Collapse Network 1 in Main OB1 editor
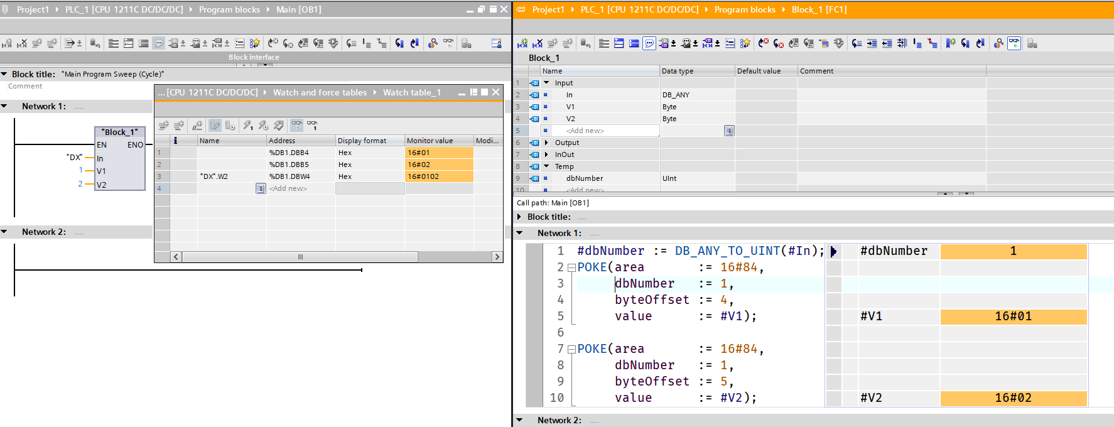Viewport: 1114px width, 427px height. point(4,106)
